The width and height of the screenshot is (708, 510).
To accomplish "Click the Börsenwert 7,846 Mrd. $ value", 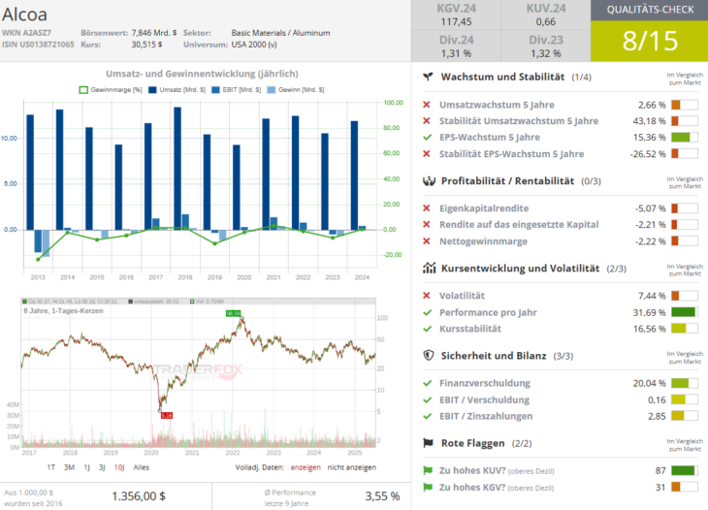I will click(154, 33).
